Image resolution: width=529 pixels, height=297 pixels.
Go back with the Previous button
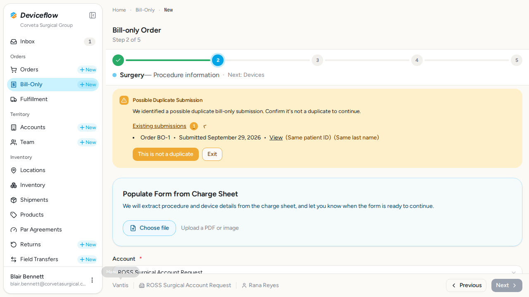[x=466, y=285]
